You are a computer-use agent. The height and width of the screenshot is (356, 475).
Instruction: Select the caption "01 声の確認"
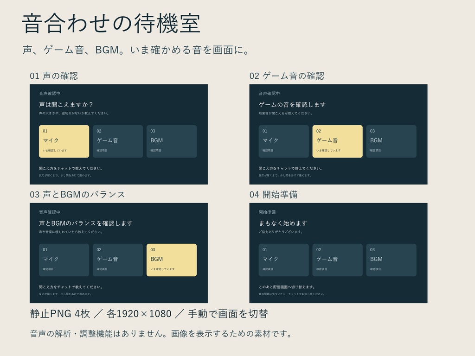coord(54,76)
